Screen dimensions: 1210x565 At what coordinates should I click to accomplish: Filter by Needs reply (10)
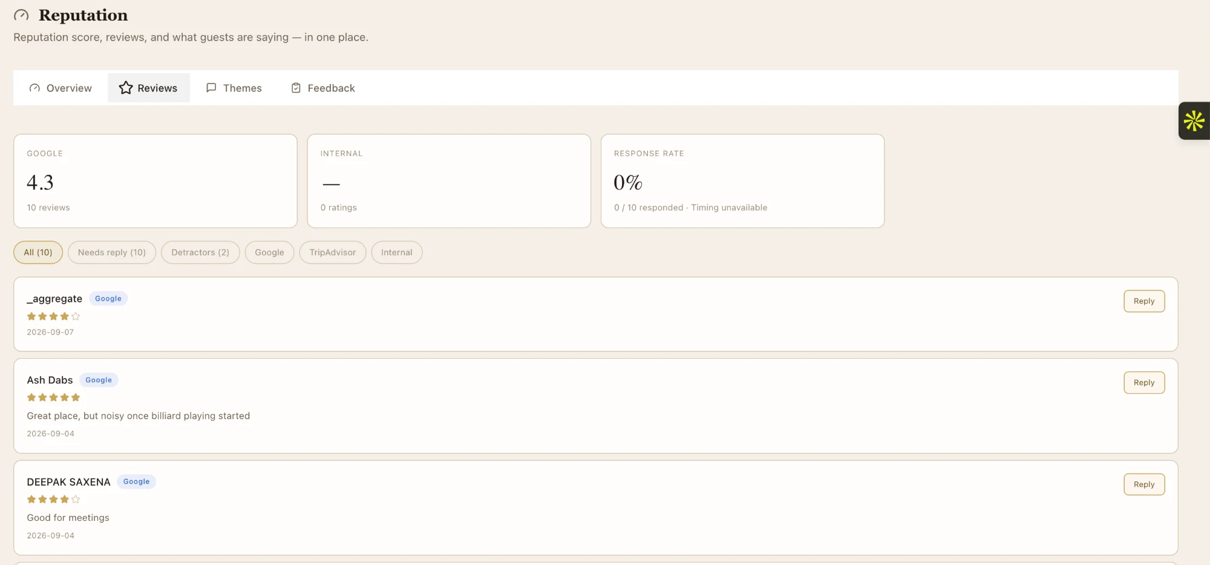pyautogui.click(x=112, y=252)
